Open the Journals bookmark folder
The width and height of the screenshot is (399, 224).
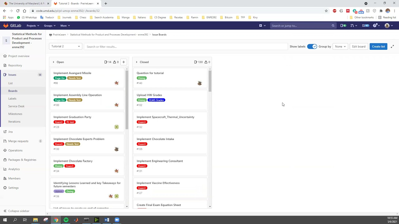65,17
